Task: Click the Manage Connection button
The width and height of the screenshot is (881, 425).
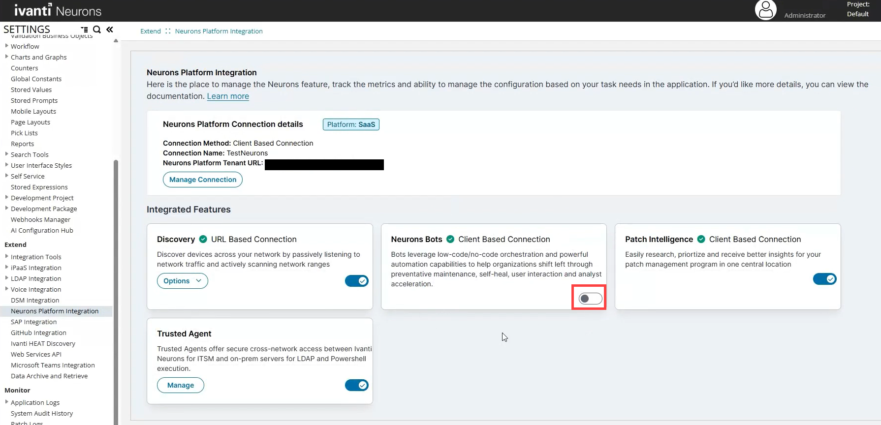Action: click(x=202, y=180)
